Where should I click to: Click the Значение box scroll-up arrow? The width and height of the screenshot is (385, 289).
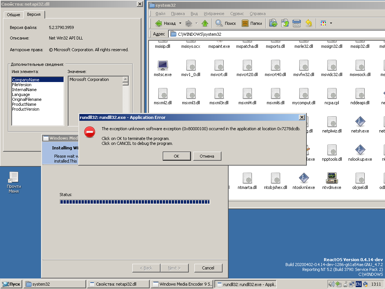[x=126, y=79]
